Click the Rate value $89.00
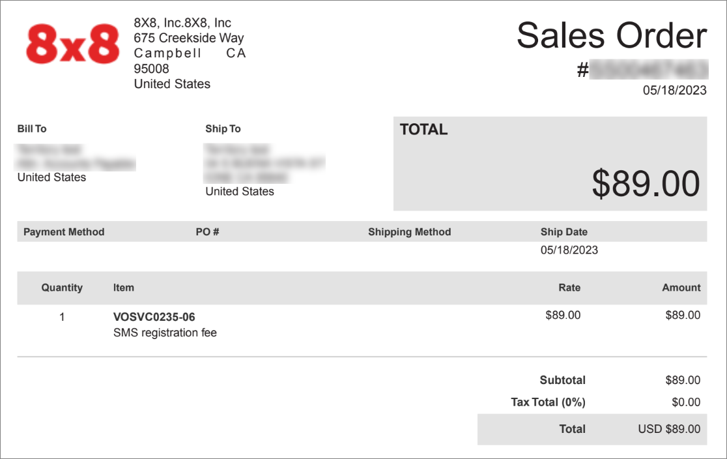 click(563, 315)
